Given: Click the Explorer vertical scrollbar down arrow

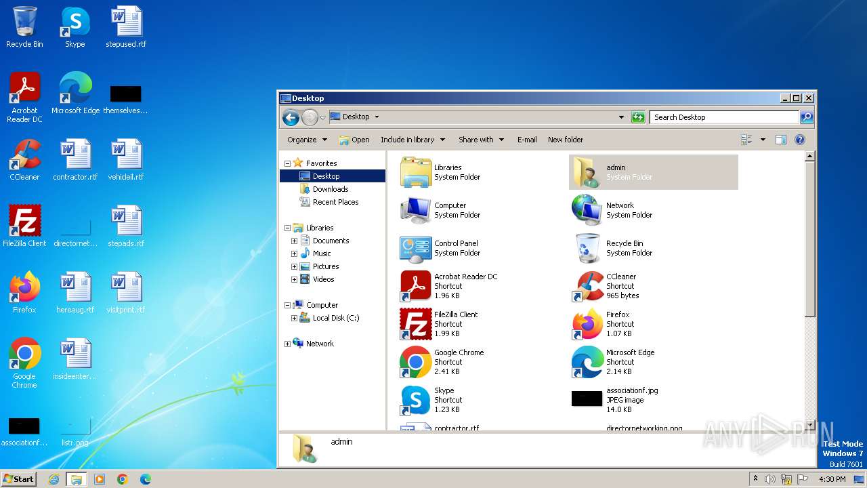Looking at the screenshot, I should [x=809, y=425].
